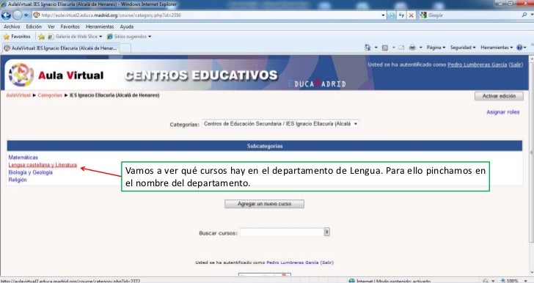Open the Seguridad dropdown menu
This screenshot has width=534, height=283.
462,48
